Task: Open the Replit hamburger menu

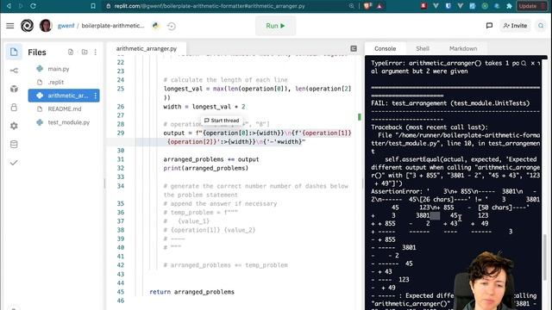Action: tap(9, 26)
